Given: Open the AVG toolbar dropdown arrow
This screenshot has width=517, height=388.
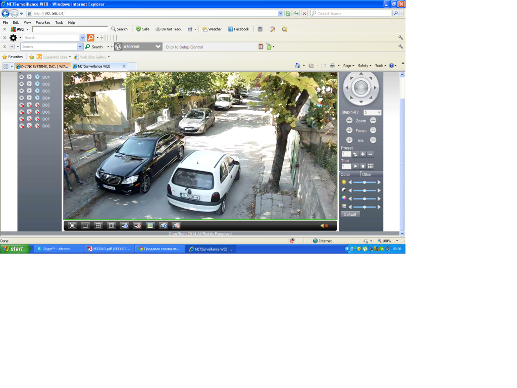Looking at the screenshot, I should pos(28,29).
